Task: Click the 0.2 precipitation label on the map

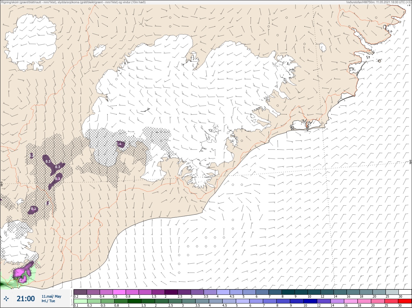Action: click(x=32, y=156)
